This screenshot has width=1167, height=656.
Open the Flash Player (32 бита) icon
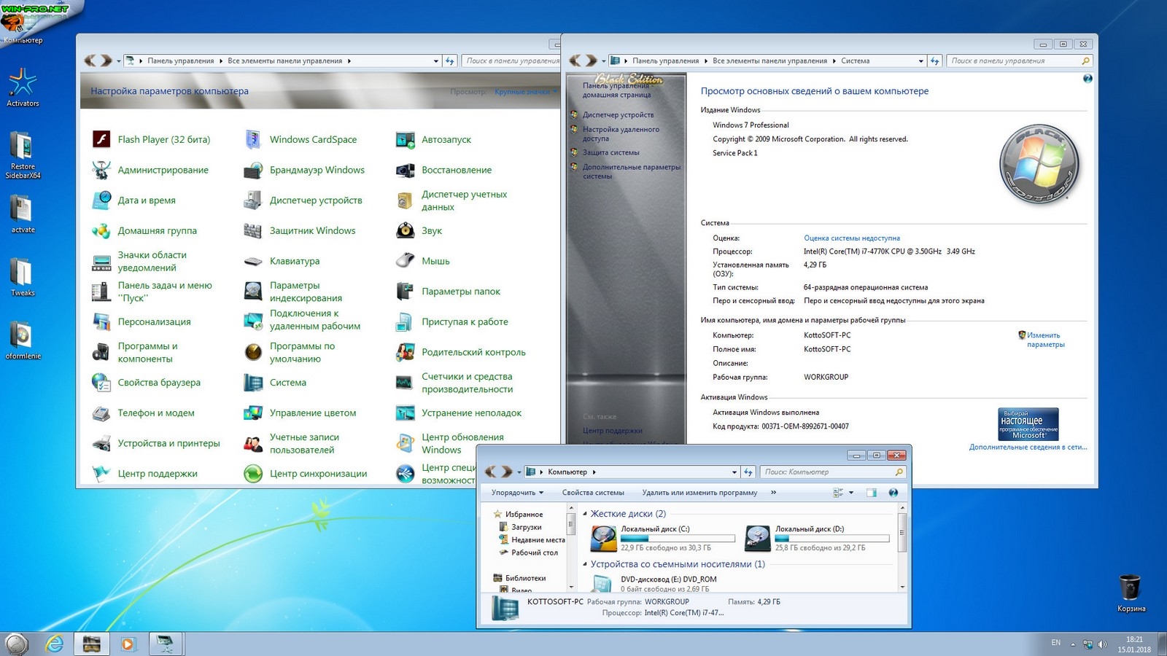point(101,139)
